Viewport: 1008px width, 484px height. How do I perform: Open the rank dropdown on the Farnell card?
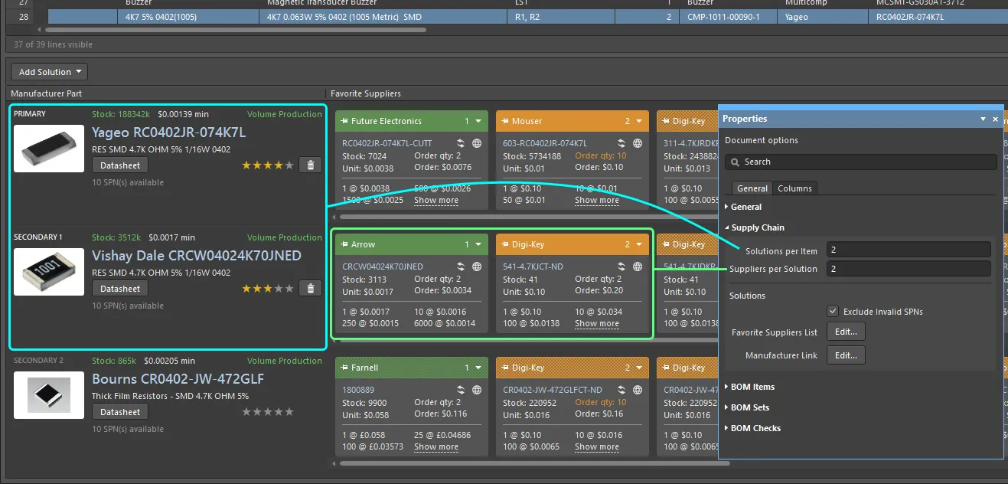[x=478, y=368]
